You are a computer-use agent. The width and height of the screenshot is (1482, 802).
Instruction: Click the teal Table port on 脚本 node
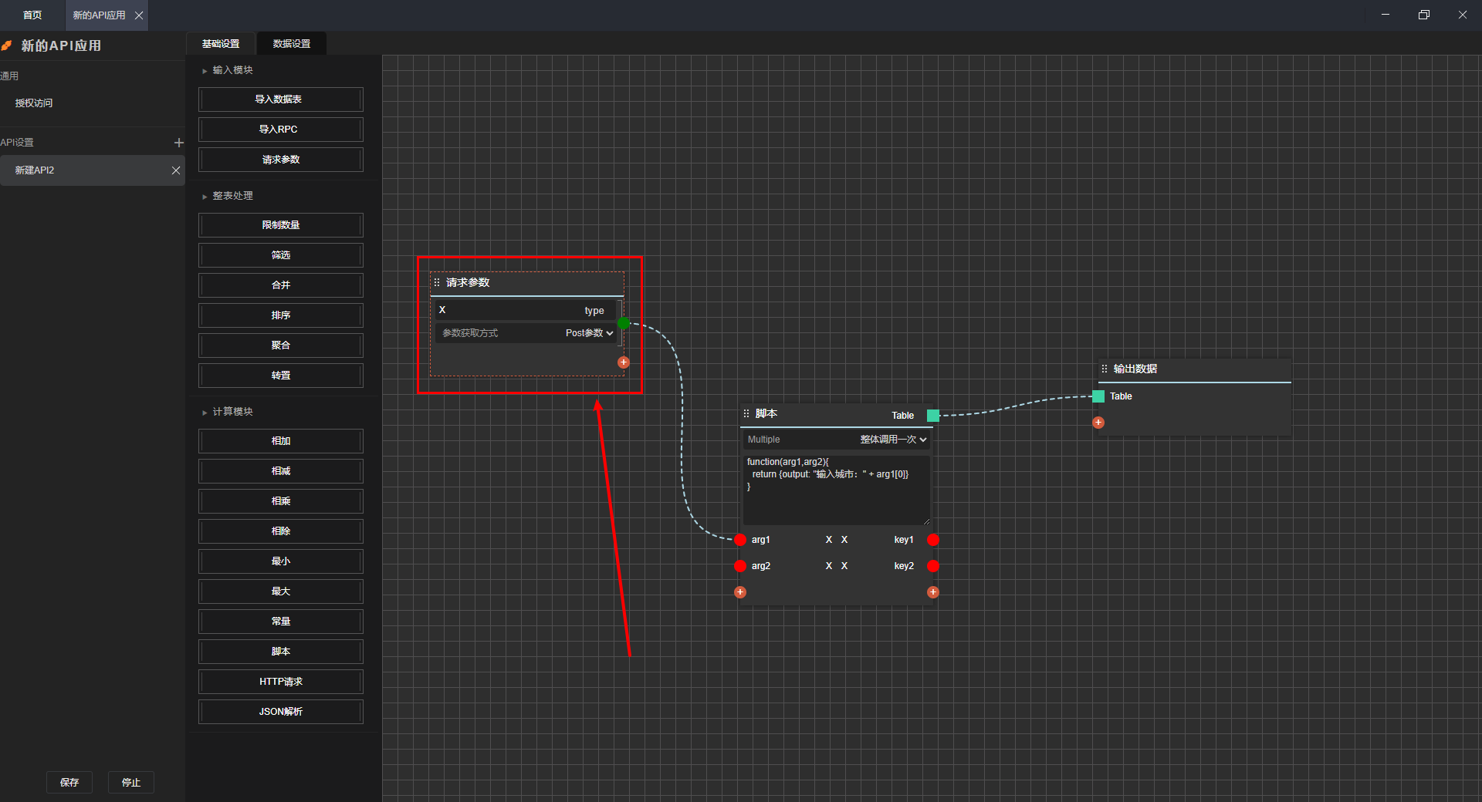pyautogui.click(x=933, y=416)
